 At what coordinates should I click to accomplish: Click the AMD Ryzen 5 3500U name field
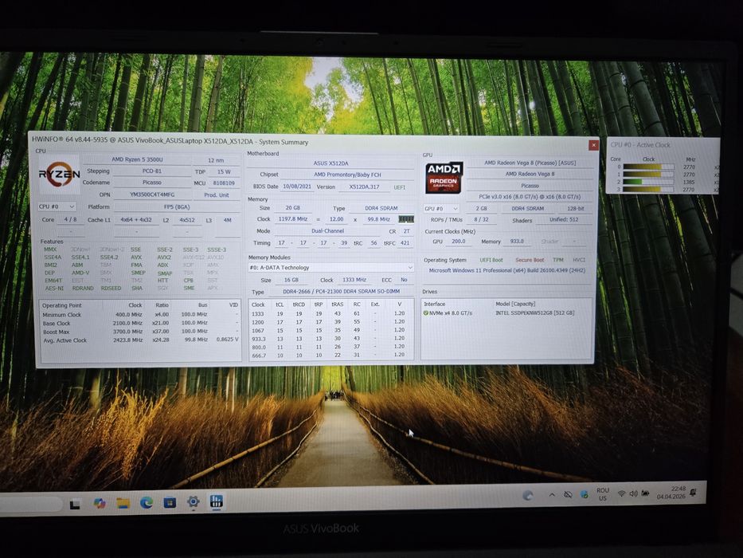(x=138, y=159)
